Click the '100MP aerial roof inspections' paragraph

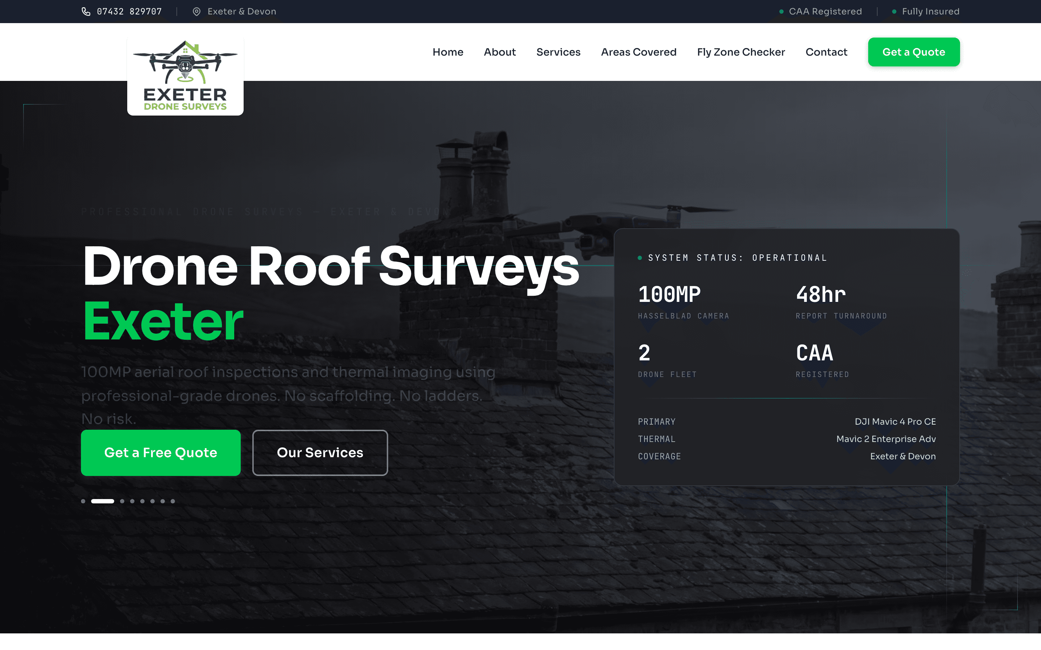(288, 395)
